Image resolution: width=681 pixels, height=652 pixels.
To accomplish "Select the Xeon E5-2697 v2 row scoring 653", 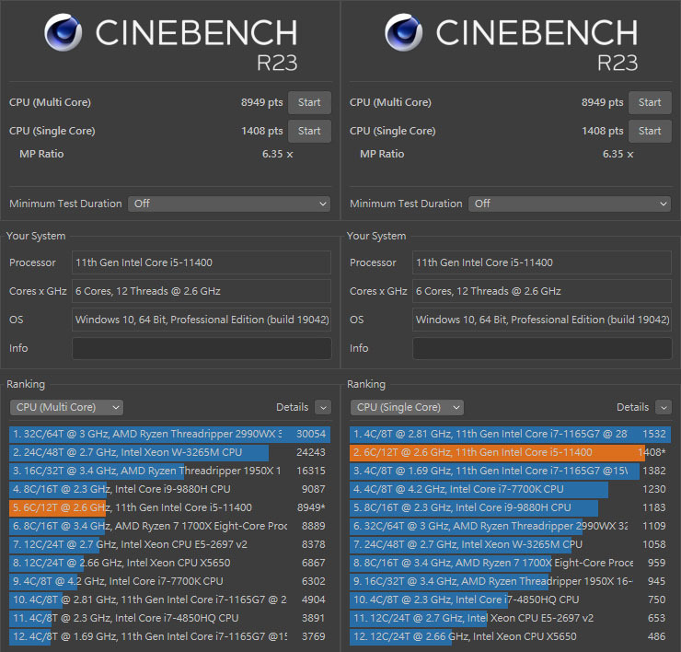I will (x=511, y=618).
